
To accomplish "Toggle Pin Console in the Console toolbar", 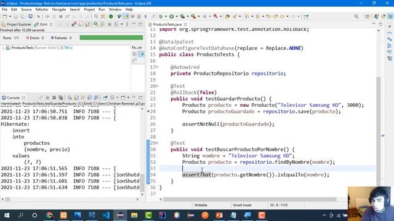I will coord(105,98).
